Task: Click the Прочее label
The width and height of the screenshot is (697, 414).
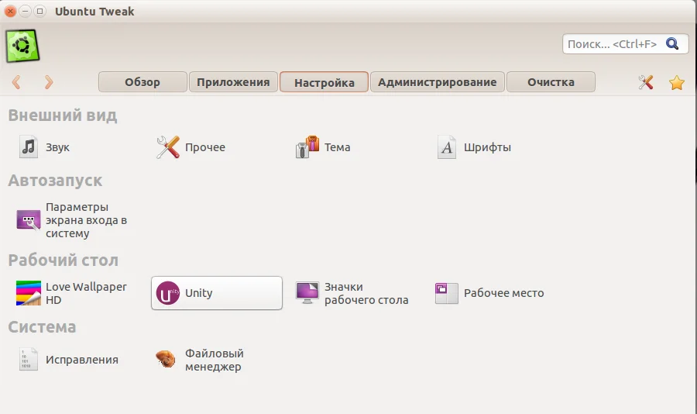Action: [x=205, y=147]
